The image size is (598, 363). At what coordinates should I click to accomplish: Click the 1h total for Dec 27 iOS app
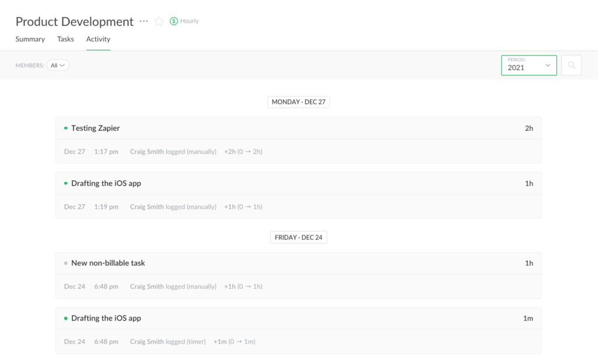pyautogui.click(x=529, y=183)
